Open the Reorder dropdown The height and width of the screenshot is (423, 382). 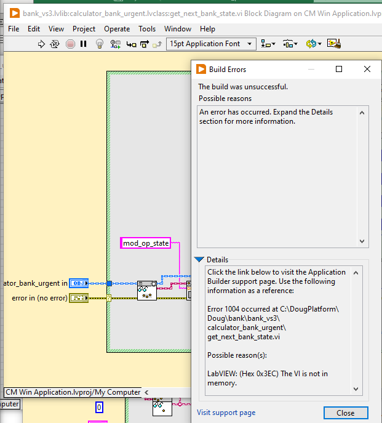click(312, 44)
